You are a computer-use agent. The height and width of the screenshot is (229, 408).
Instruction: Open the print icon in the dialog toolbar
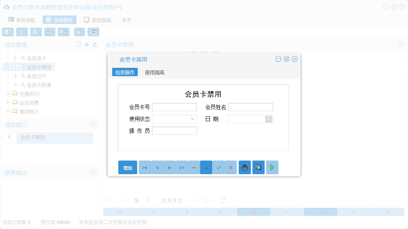(x=245, y=167)
